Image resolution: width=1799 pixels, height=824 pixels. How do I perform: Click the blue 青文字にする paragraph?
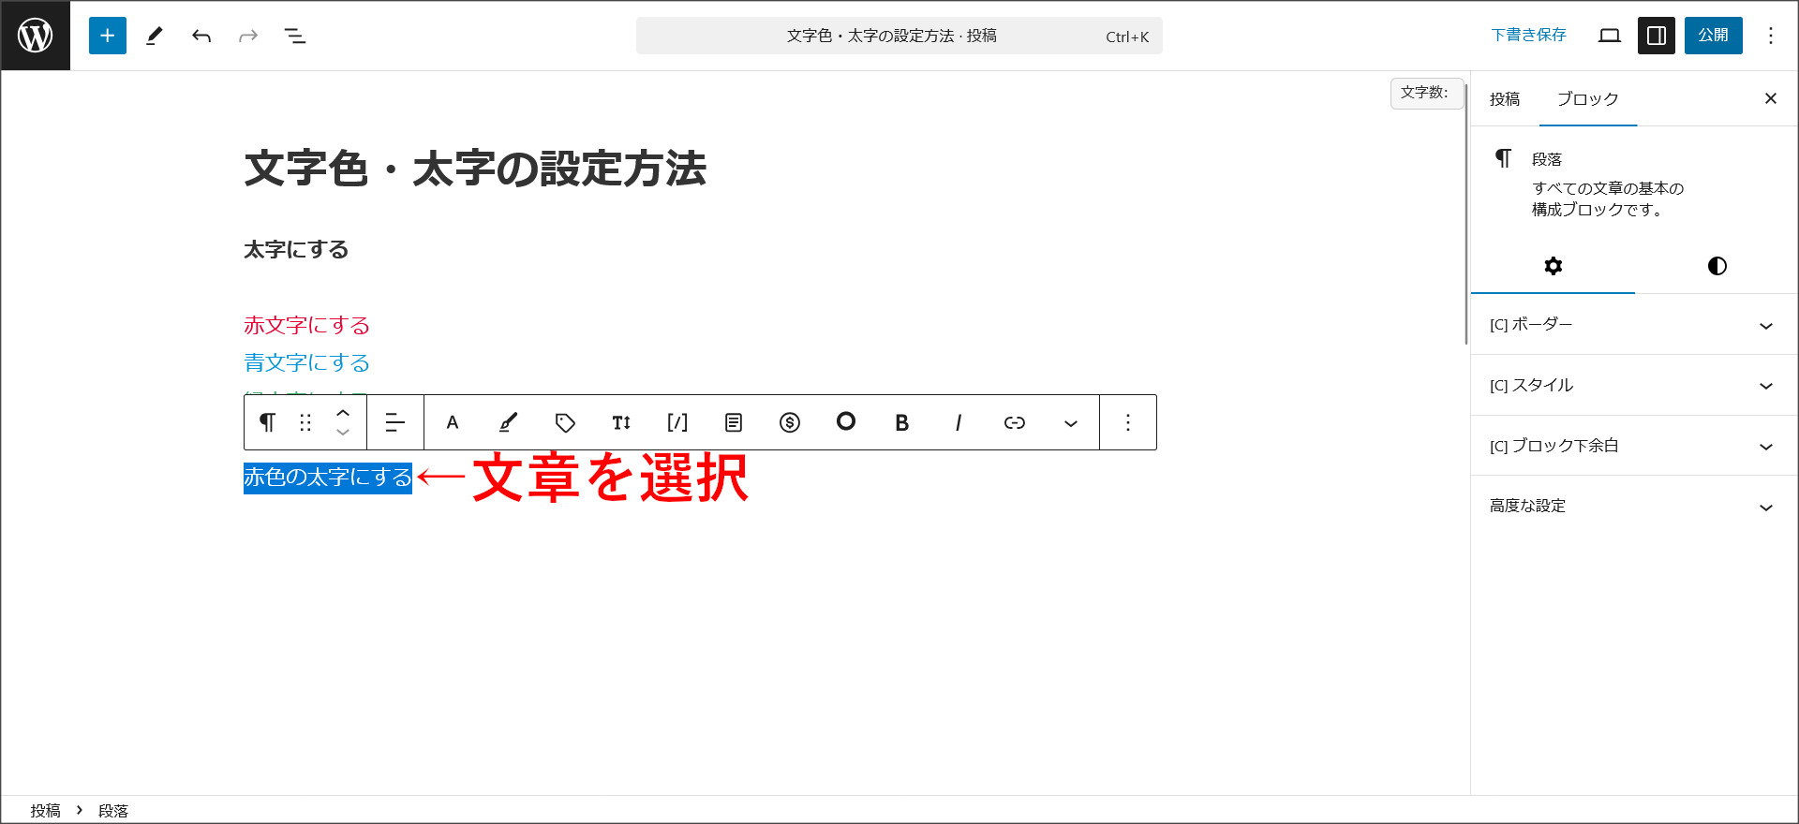[307, 363]
